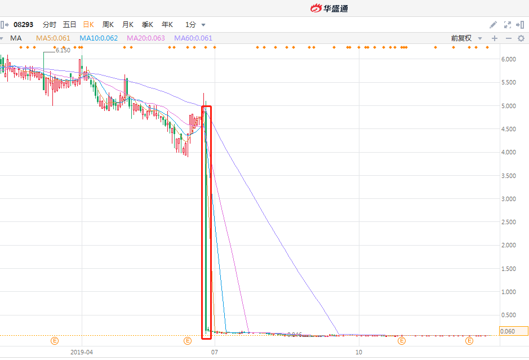Select the 周K weekly candlestick tab
Image resolution: width=529 pixels, height=360 pixels.
(x=108, y=25)
